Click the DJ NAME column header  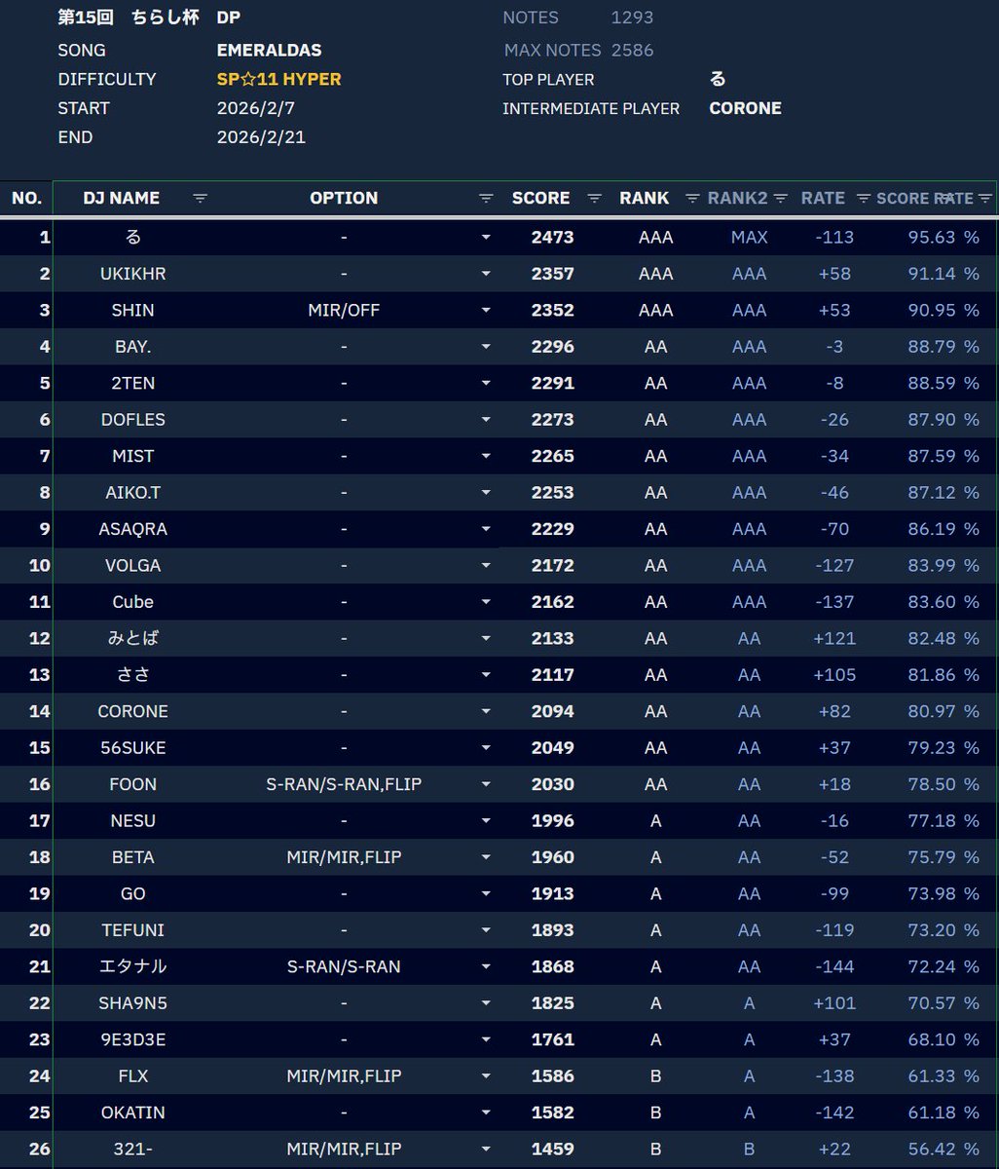[122, 198]
